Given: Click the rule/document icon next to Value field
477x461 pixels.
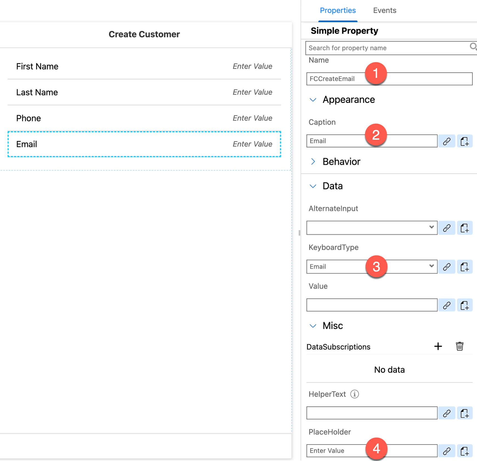Looking at the screenshot, I should (464, 305).
